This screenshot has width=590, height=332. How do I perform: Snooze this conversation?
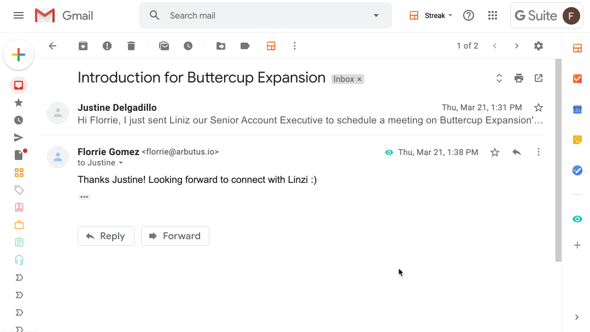[188, 46]
